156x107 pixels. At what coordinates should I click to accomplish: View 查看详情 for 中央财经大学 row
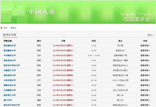[x=145, y=55]
